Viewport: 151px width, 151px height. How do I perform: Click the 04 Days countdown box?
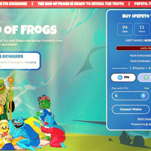125,29
